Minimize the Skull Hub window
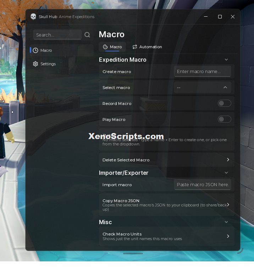The image size is (254, 272). pos(206,17)
